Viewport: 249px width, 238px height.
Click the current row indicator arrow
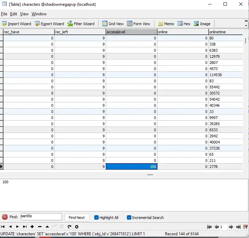1,167
